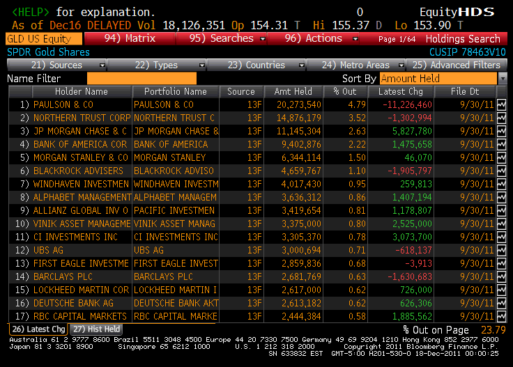This screenshot has height=367, width=513.
Task: Click latest change -11,226,460
Action: click(407, 105)
